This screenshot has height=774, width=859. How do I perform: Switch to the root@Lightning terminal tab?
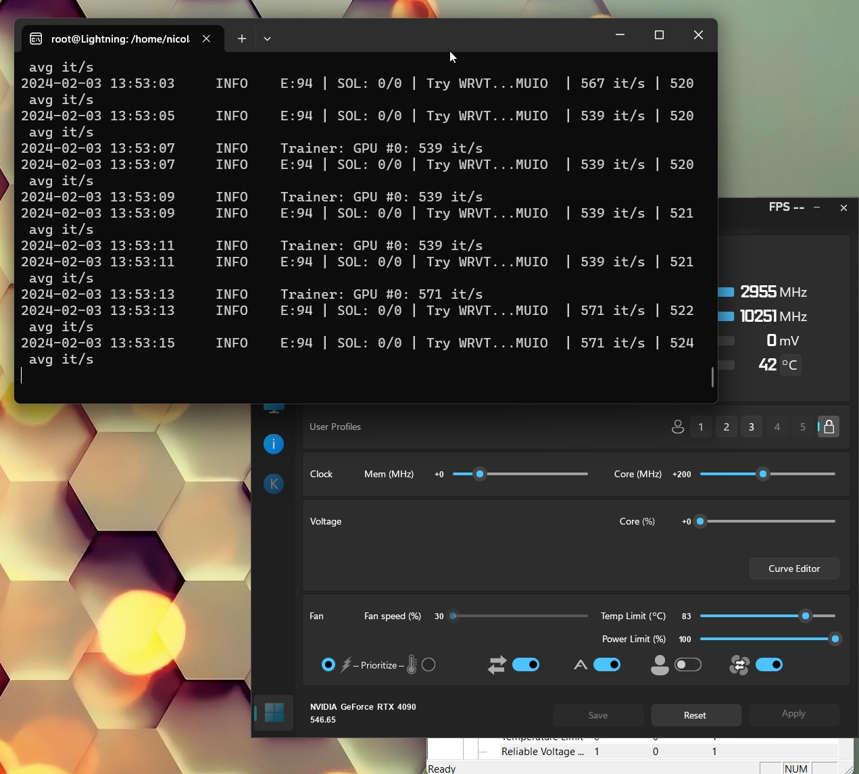click(x=115, y=39)
